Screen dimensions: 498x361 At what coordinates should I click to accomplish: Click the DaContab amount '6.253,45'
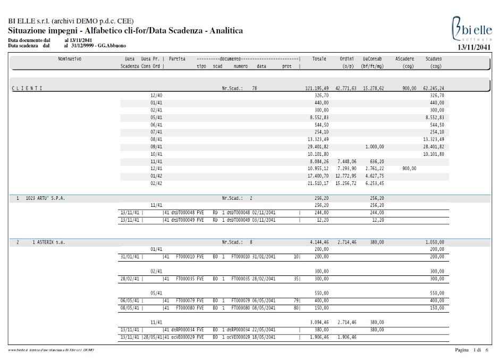375,183
